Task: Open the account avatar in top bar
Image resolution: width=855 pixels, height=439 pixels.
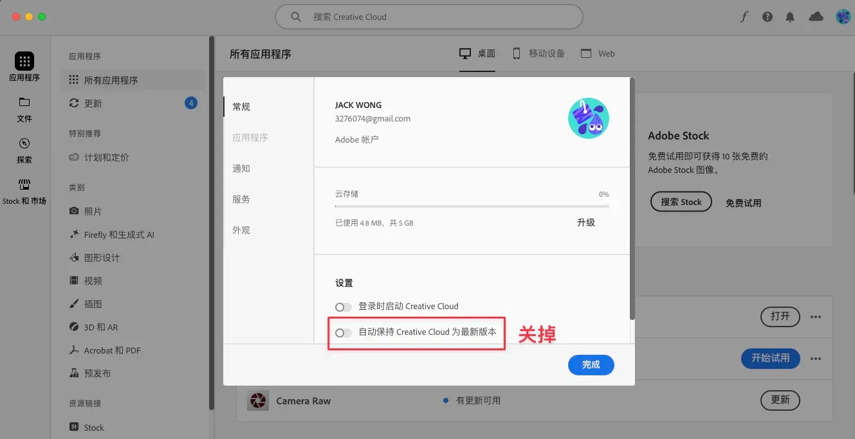Action: point(843,17)
